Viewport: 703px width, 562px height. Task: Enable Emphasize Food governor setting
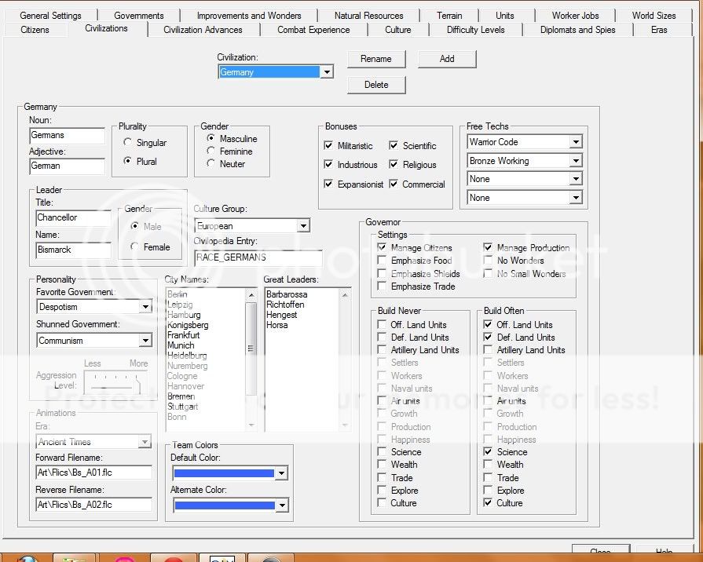(x=382, y=261)
